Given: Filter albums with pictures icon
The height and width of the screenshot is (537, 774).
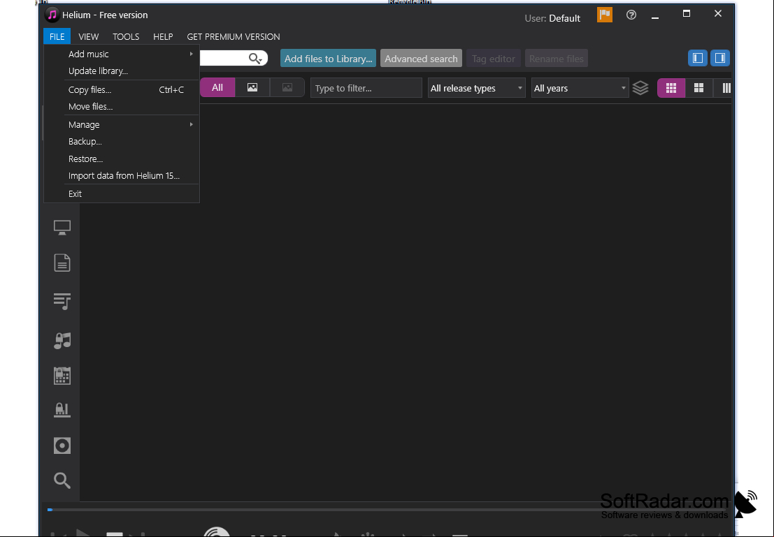Looking at the screenshot, I should click(x=252, y=87).
